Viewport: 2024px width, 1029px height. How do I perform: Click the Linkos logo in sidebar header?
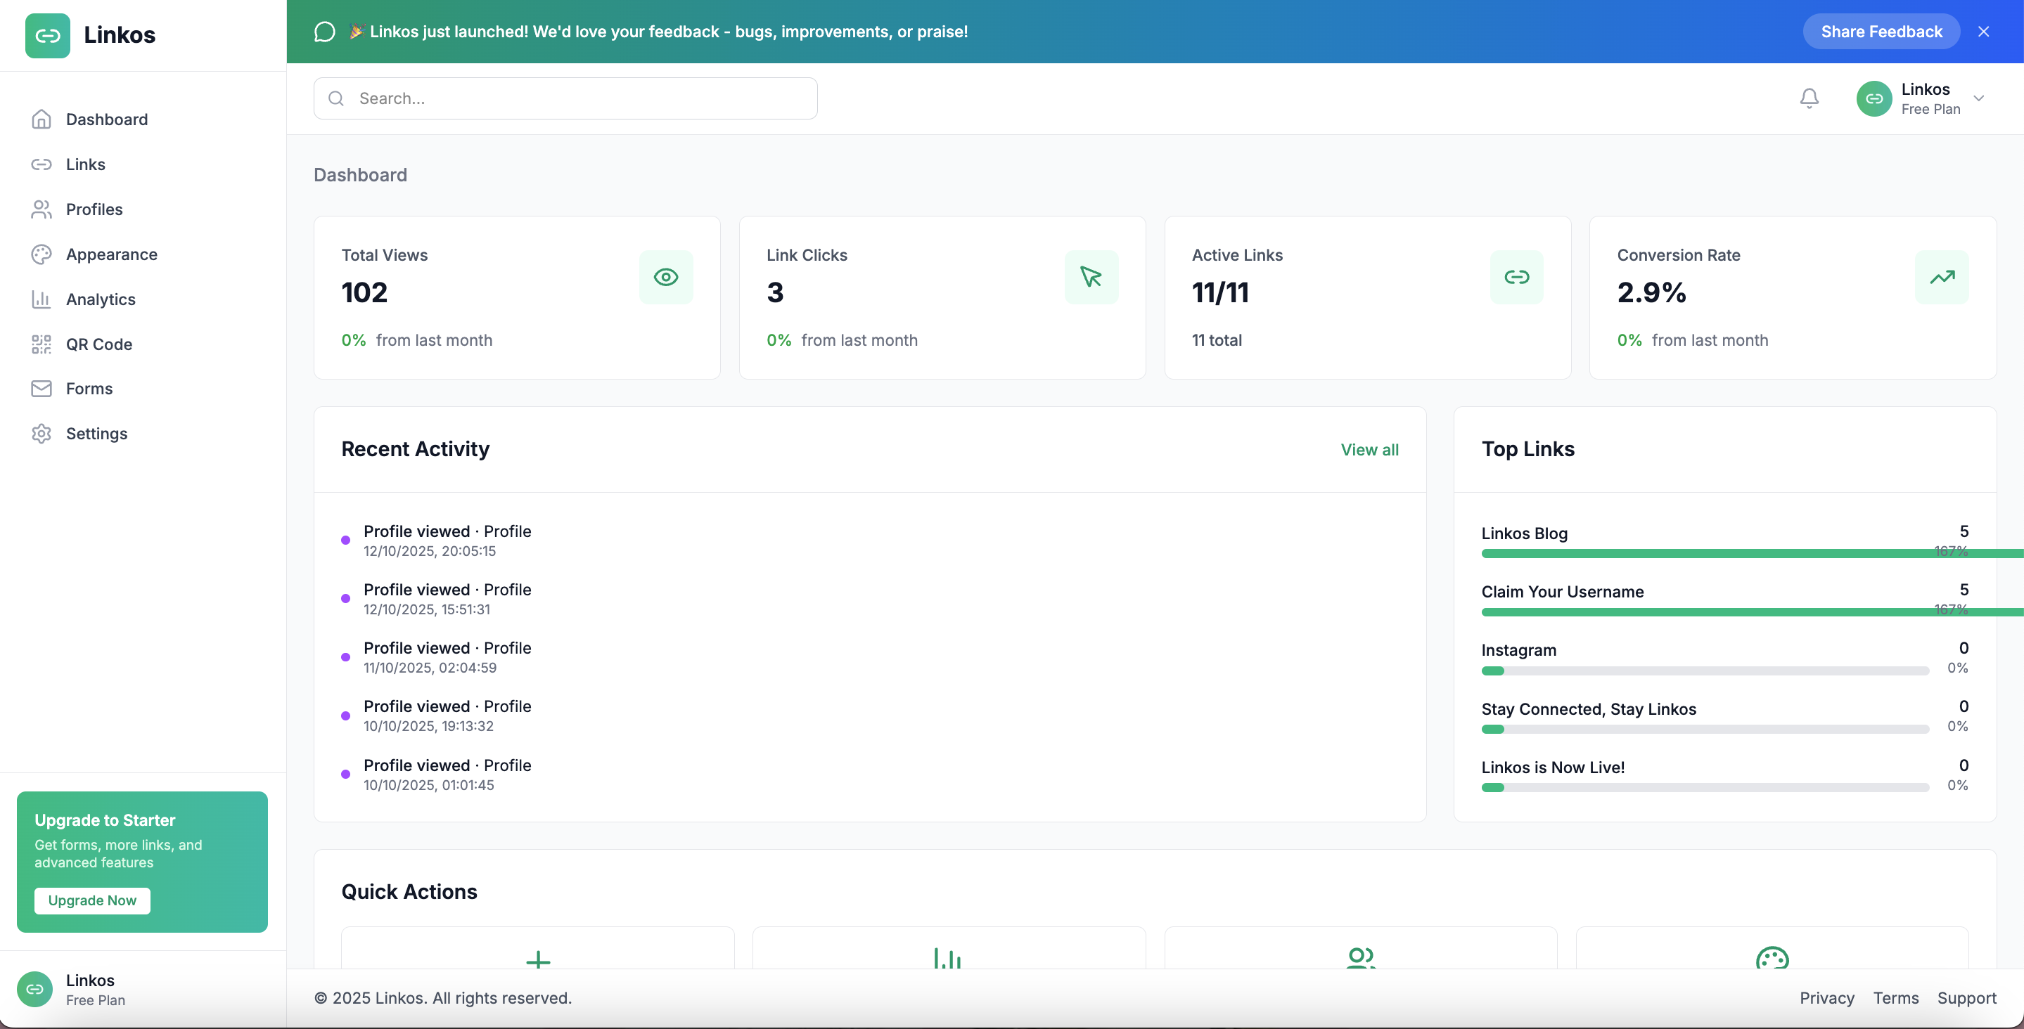click(48, 35)
